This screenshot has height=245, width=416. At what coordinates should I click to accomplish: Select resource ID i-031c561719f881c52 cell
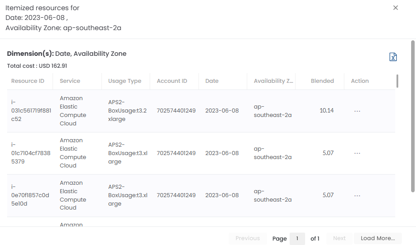(x=31, y=110)
